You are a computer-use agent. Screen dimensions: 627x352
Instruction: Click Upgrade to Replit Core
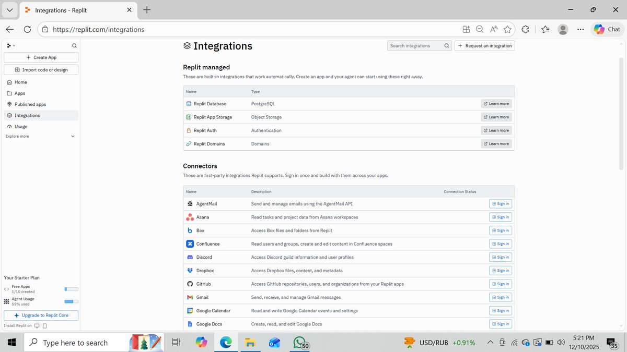click(x=41, y=315)
